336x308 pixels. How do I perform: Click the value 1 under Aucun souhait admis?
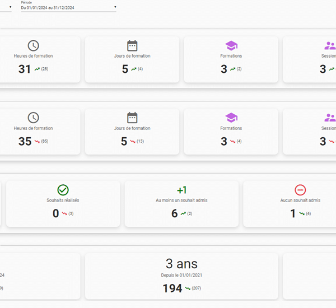293,213
